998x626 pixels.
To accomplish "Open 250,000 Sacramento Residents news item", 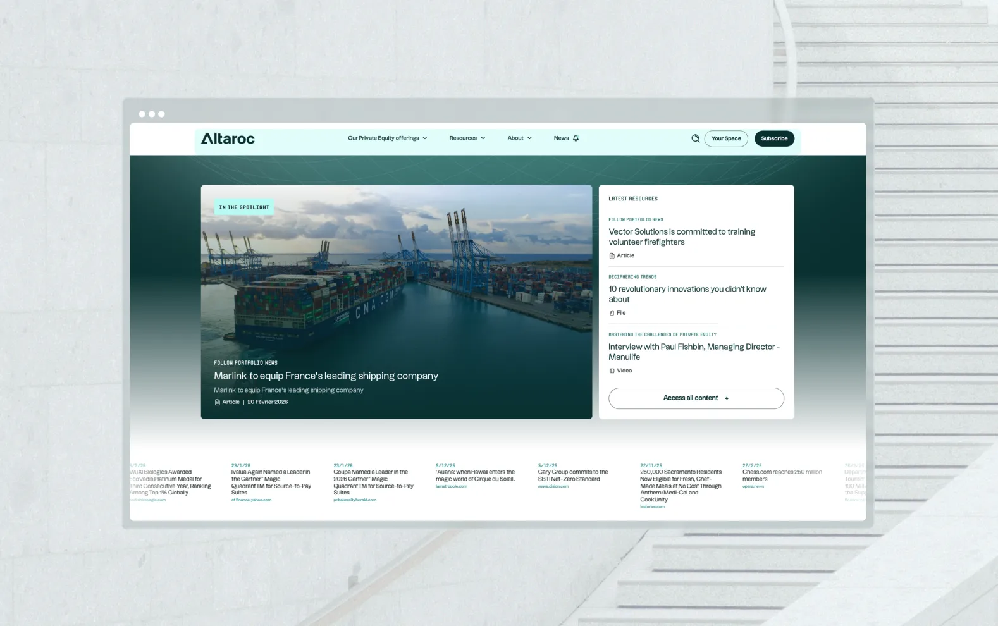I will pos(681,486).
